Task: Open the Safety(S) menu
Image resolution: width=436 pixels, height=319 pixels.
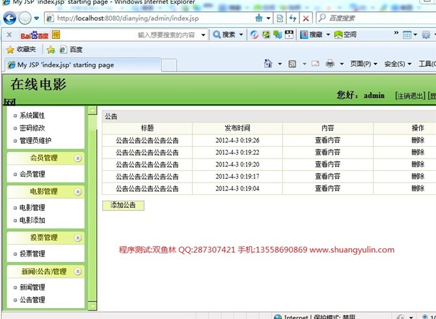Action: 398,64
